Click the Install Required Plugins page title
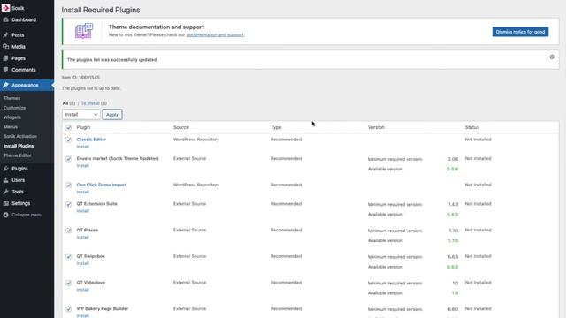The image size is (566, 318). pos(101,10)
